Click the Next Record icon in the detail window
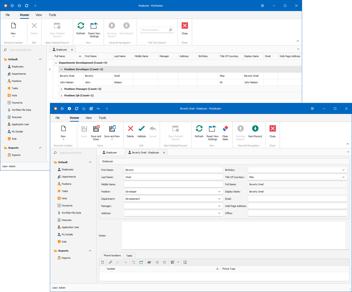This screenshot has height=292, width=352. 255,128
